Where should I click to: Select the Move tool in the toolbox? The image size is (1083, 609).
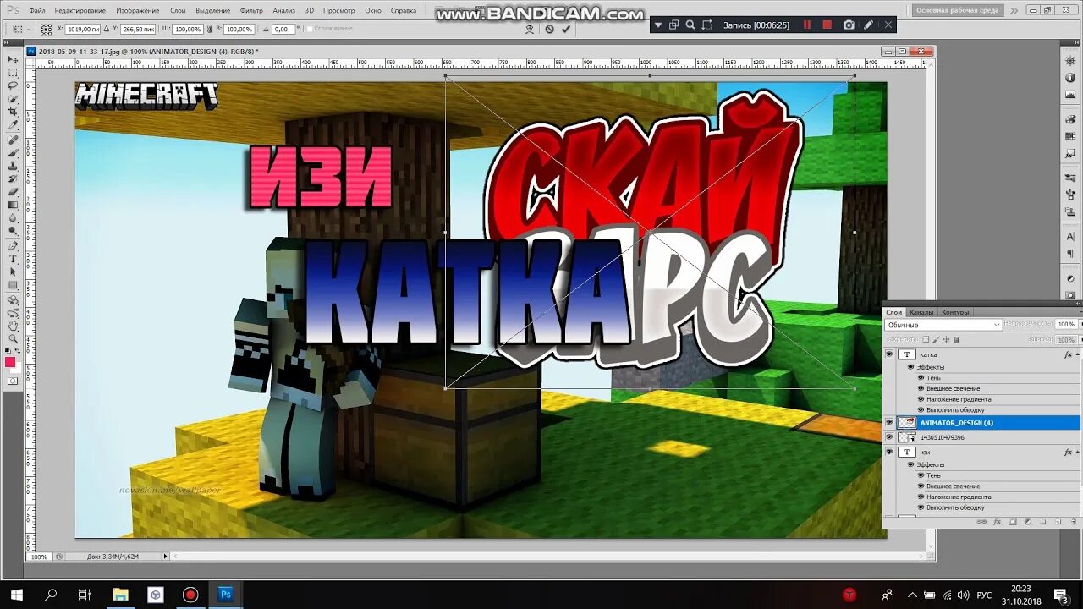(13, 59)
